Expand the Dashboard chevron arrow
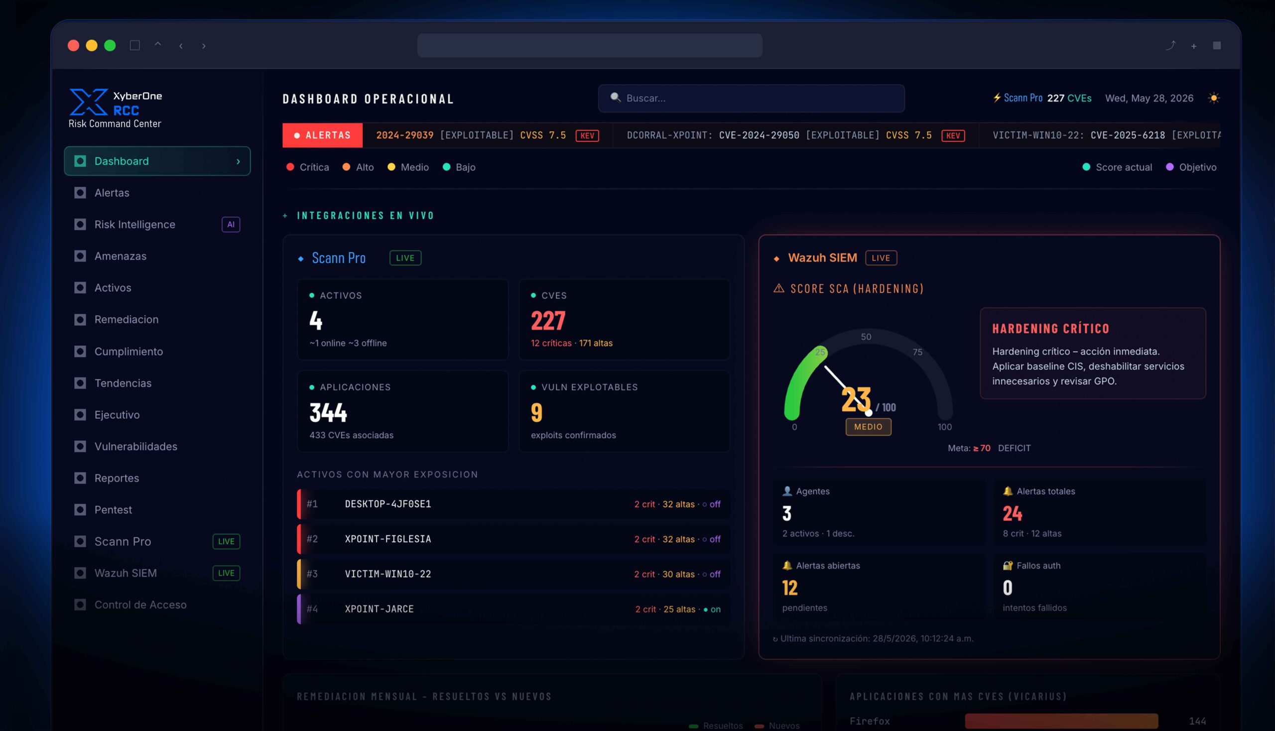The width and height of the screenshot is (1275, 731). coord(238,161)
